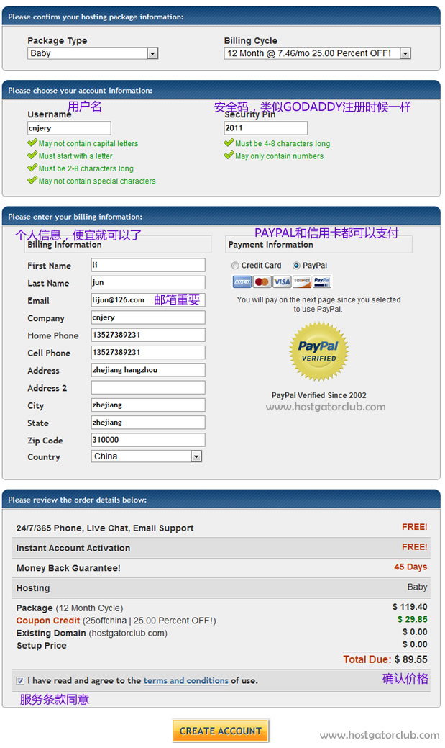
Task: Expand the Country dropdown showing China
Action: point(146,456)
